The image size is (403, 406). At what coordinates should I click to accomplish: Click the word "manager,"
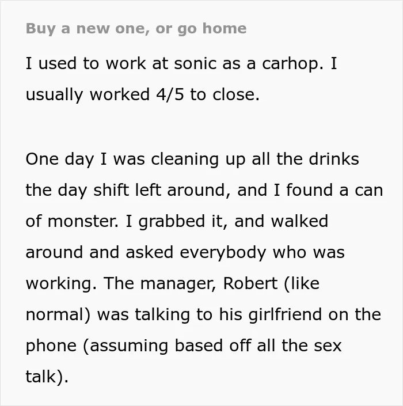(x=178, y=284)
